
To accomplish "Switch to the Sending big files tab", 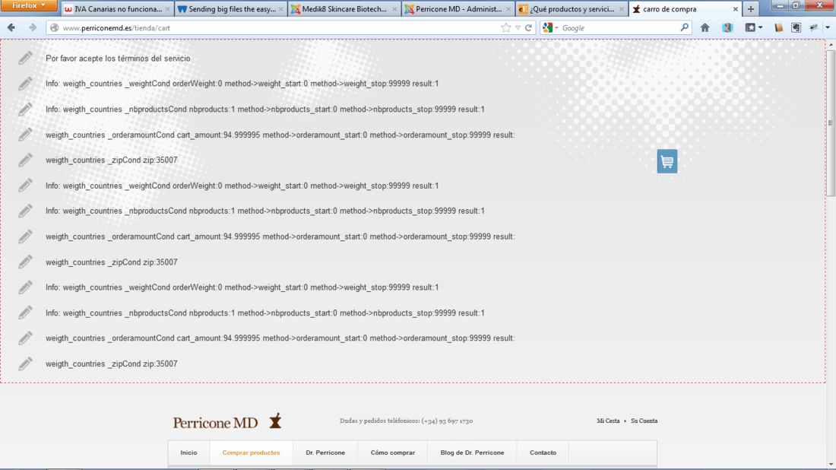I will click(231, 9).
